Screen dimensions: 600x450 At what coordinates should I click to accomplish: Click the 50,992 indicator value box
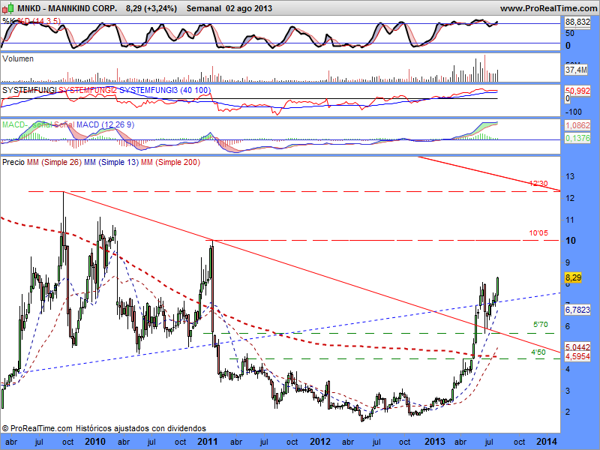pyautogui.click(x=577, y=91)
